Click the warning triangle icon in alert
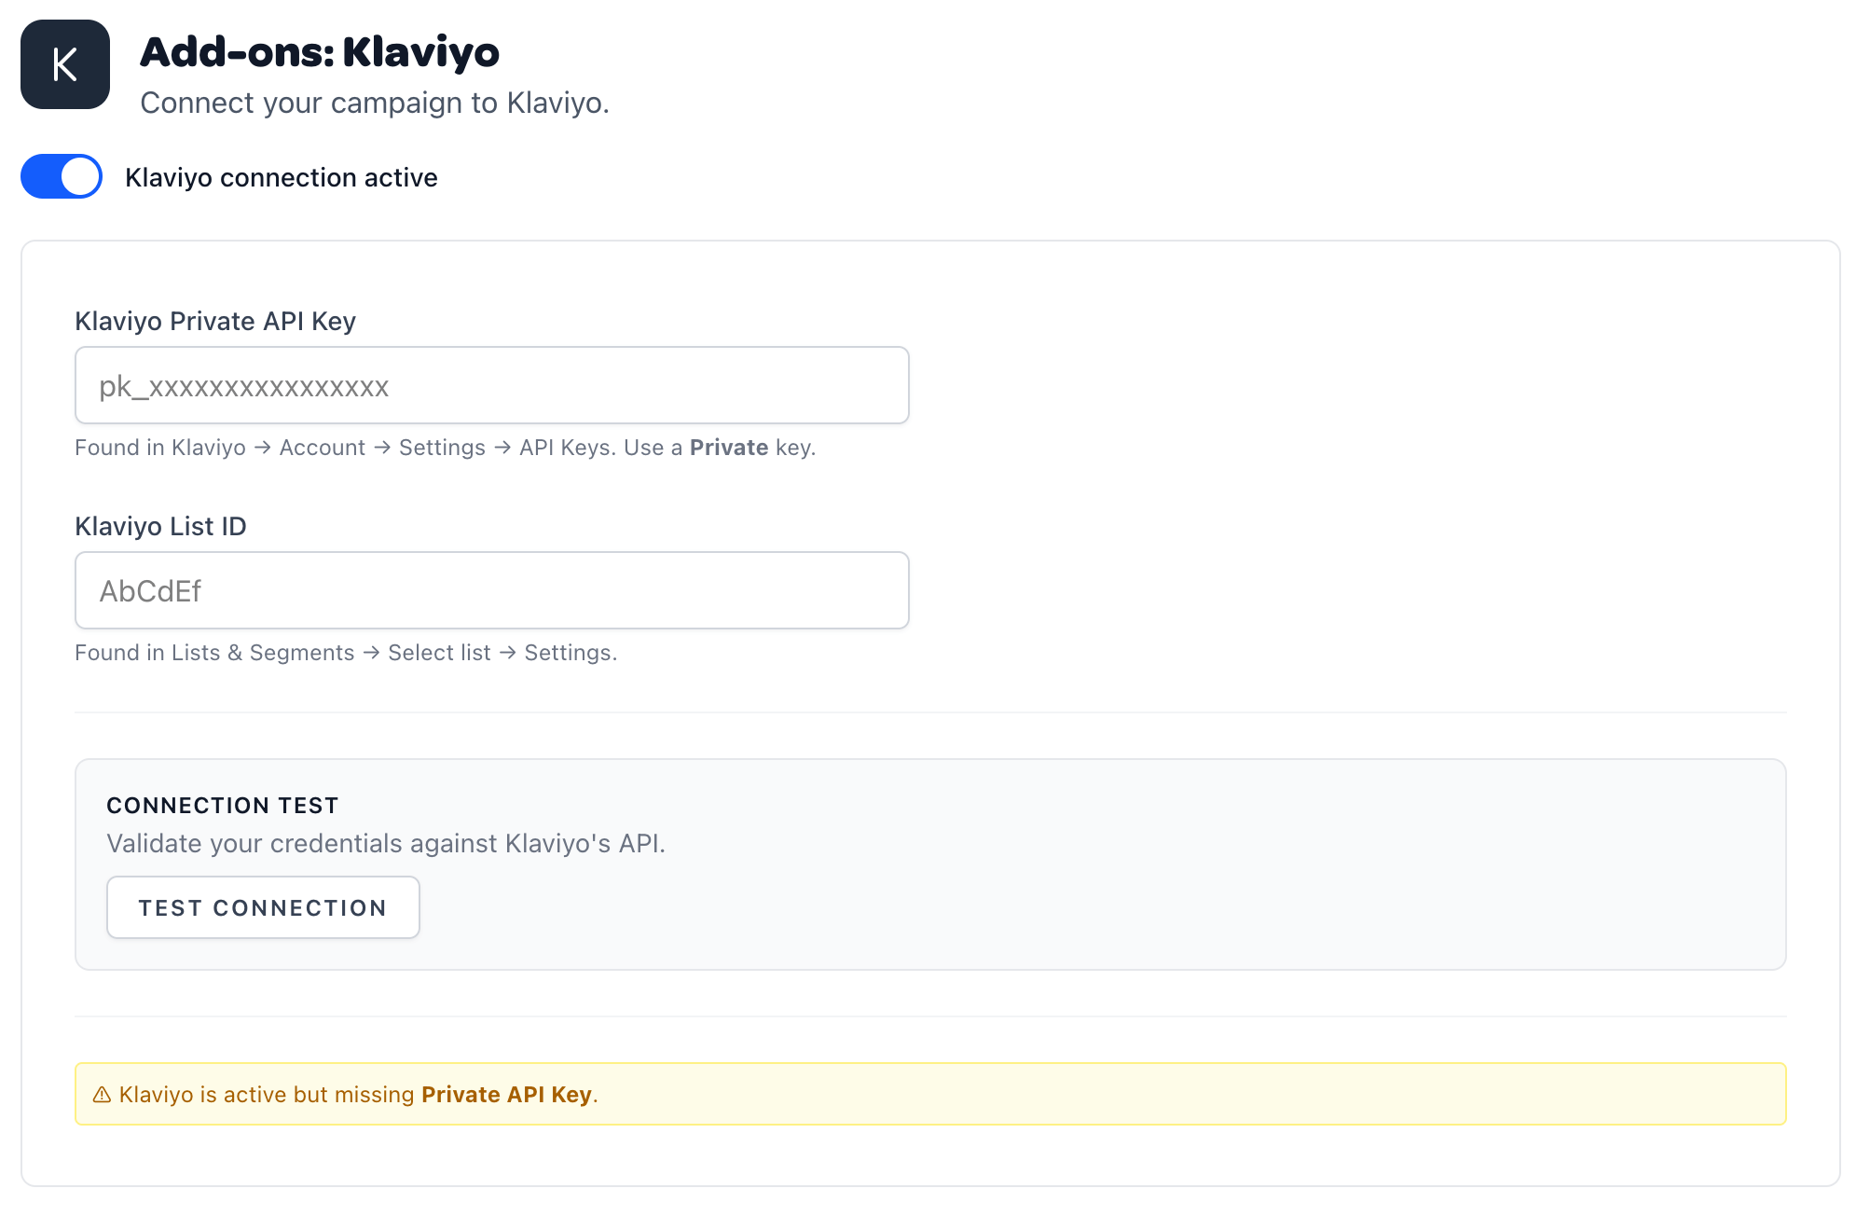The height and width of the screenshot is (1216, 1870). point(102,1095)
